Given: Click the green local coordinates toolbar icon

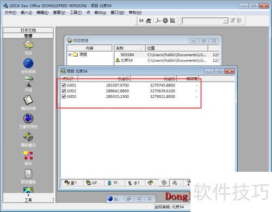Looking at the screenshot, I should click(x=149, y=21).
